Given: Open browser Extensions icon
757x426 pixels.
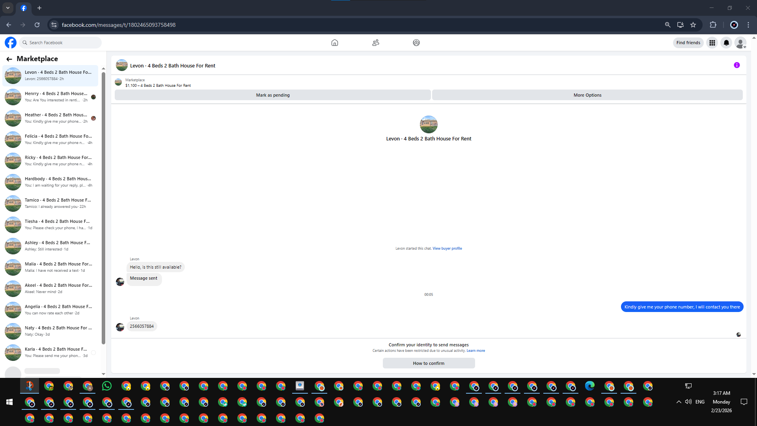Looking at the screenshot, I should [x=713, y=25].
